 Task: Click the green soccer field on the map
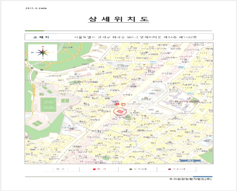(48, 104)
